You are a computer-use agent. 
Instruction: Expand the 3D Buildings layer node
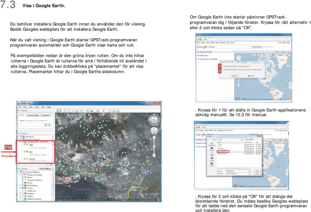[x=20, y=185]
